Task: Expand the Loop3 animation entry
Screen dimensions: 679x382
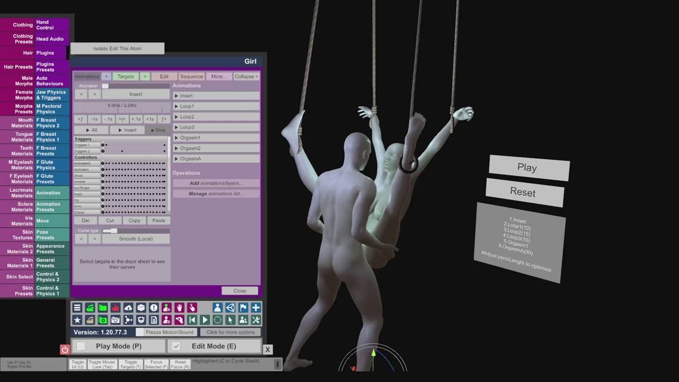Action: (x=216, y=127)
